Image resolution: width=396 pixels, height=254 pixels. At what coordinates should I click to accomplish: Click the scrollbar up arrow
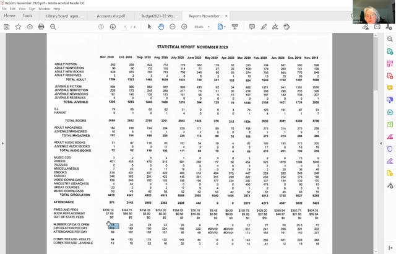point(376,35)
